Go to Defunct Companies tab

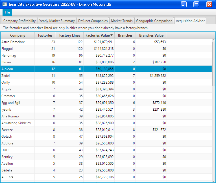pyautogui.click(x=93, y=21)
